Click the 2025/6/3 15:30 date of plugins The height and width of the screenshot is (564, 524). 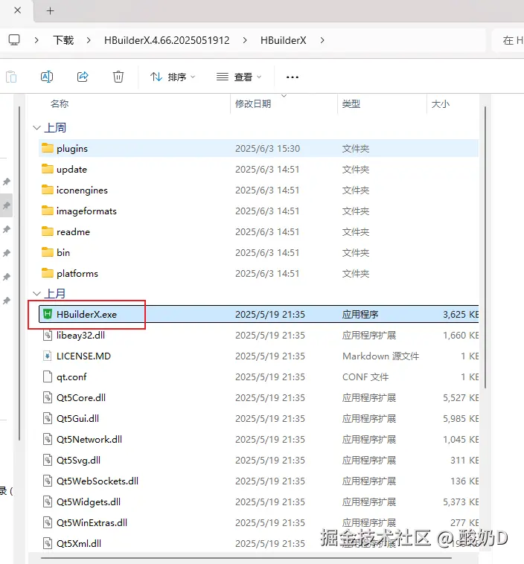pyautogui.click(x=267, y=149)
